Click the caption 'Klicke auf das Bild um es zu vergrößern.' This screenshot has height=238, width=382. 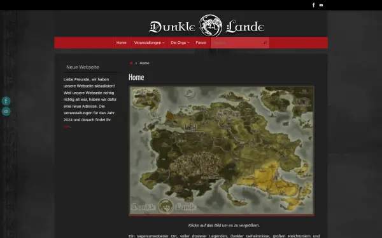[224, 225]
